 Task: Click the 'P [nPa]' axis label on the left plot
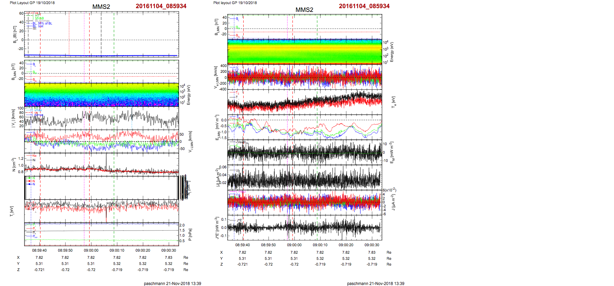[190, 234]
